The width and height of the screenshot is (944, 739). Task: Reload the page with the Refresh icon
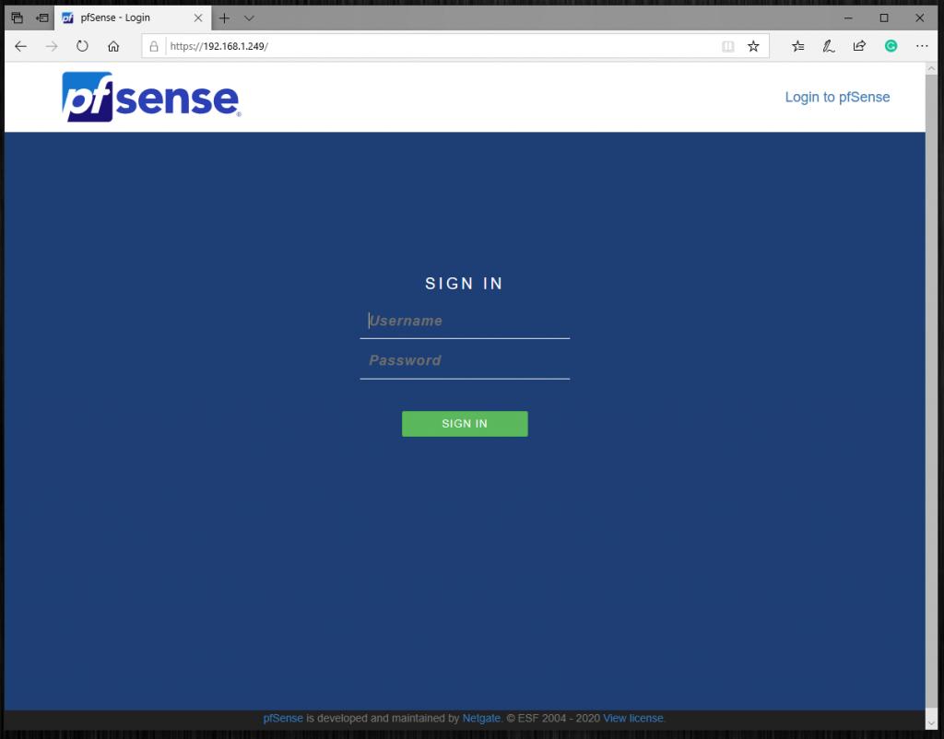(82, 46)
